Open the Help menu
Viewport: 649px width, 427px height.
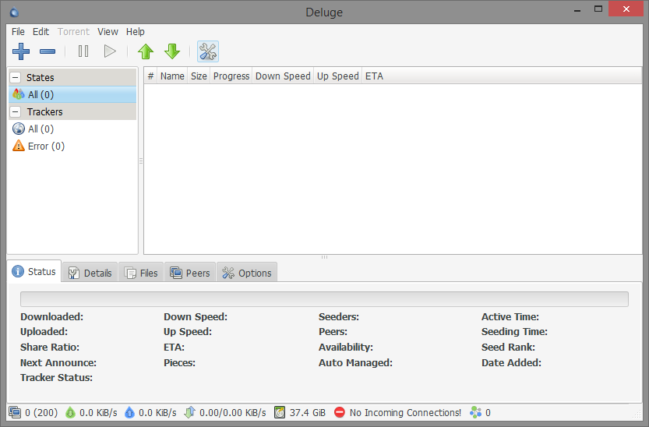click(x=136, y=32)
